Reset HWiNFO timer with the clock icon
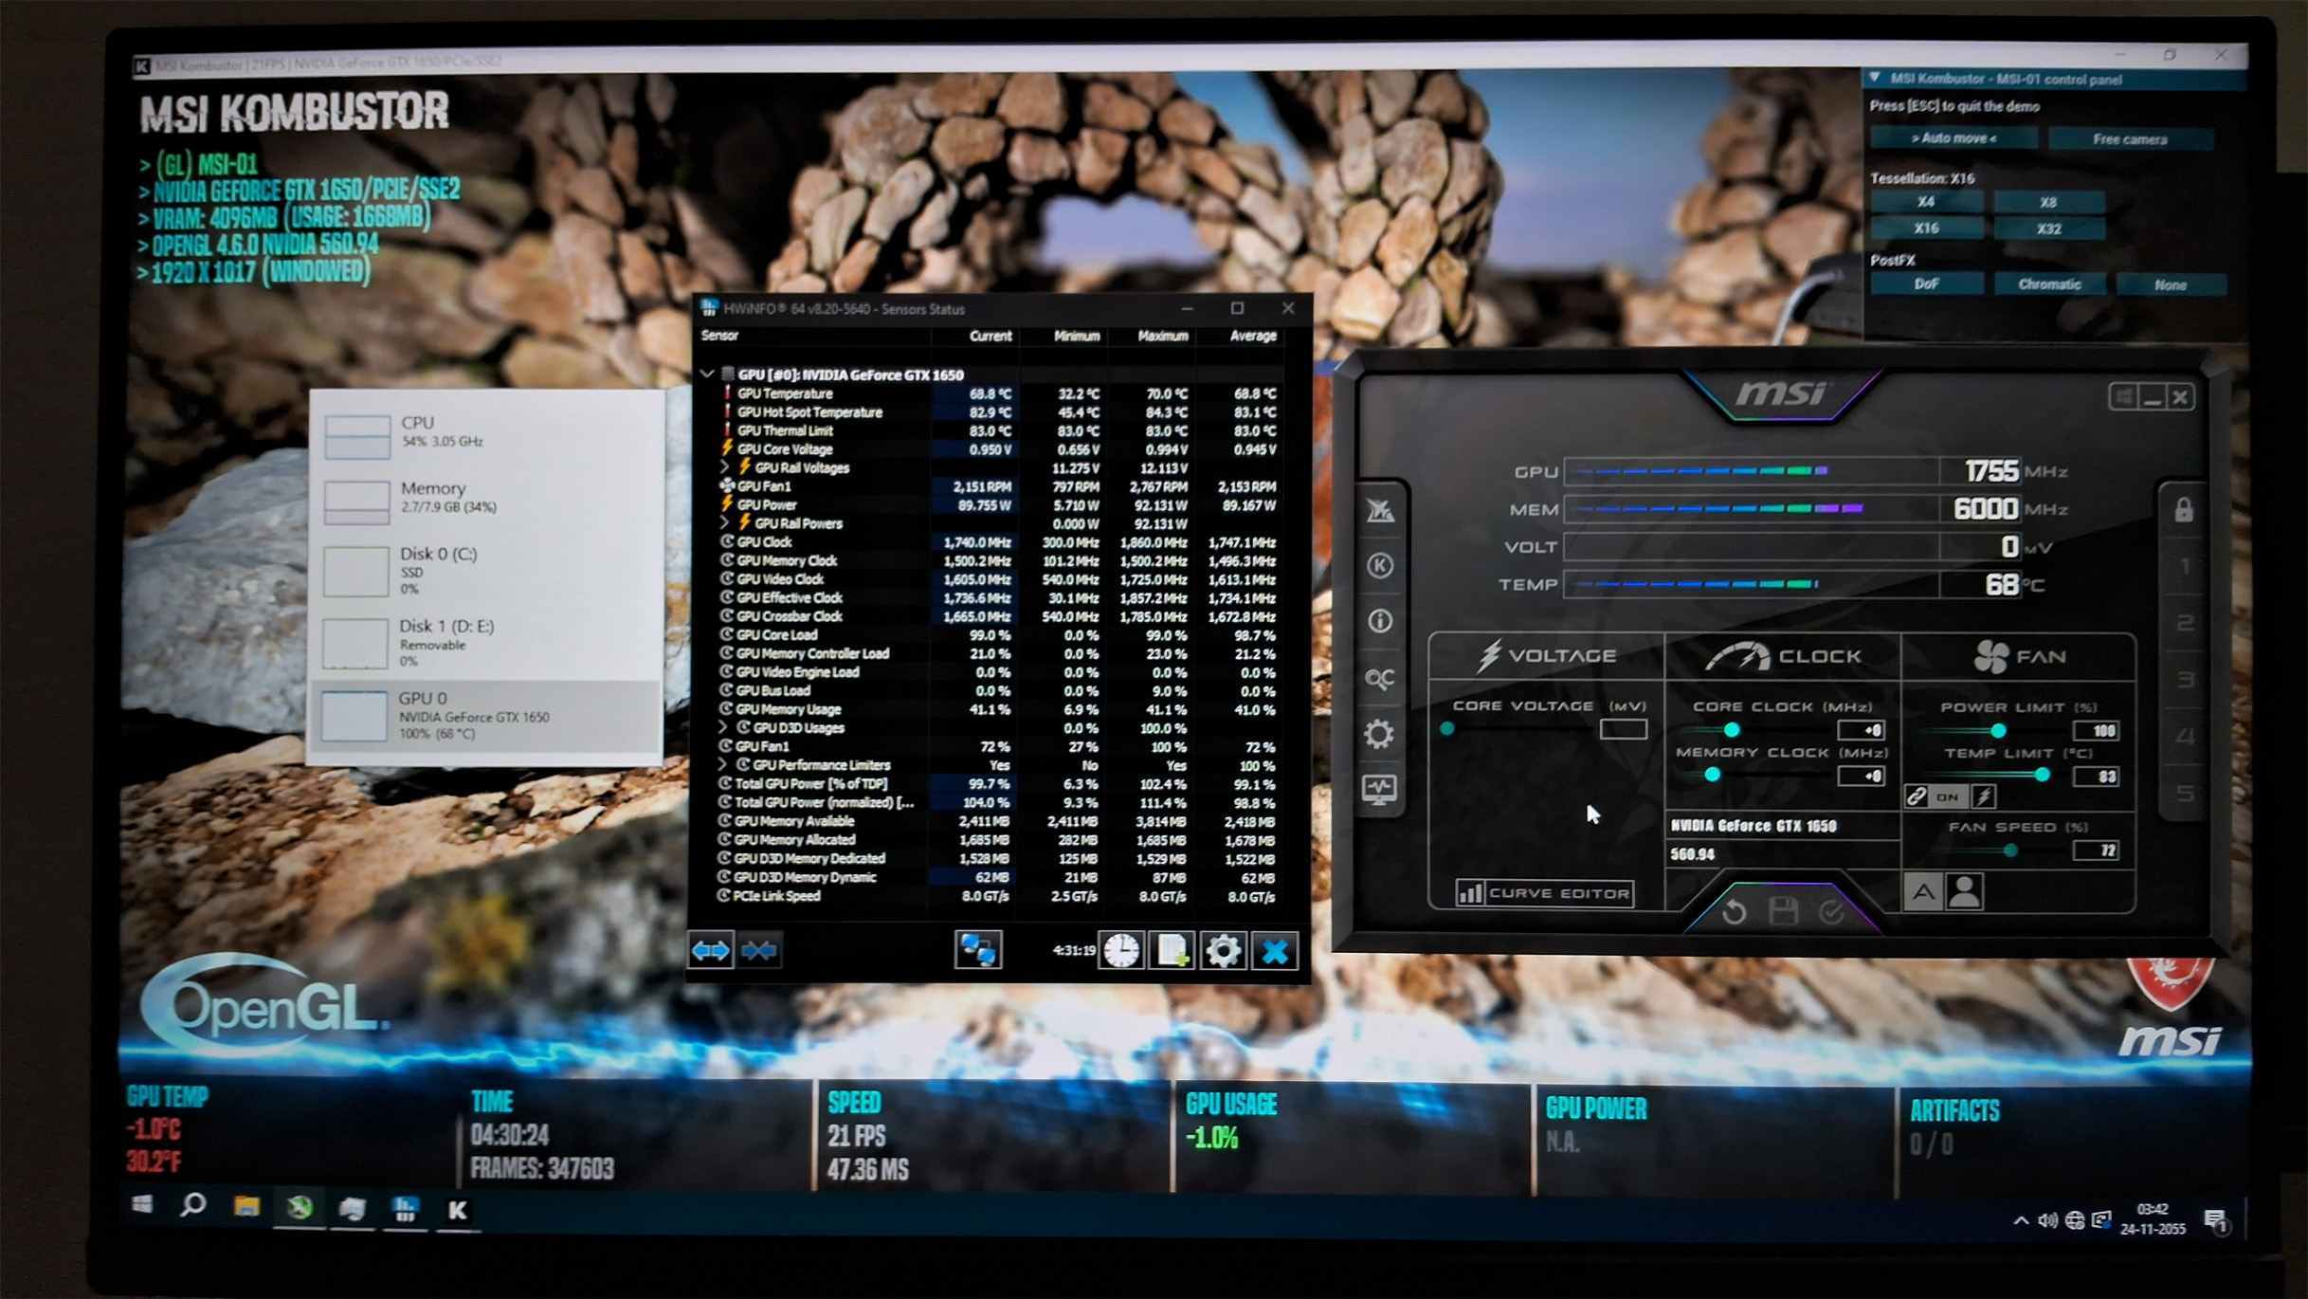This screenshot has height=1299, width=2308. [x=1120, y=950]
